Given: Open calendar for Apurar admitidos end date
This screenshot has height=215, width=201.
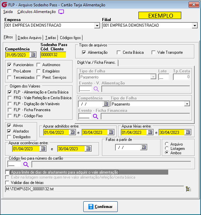Looking at the screenshot, I should (111, 132).
